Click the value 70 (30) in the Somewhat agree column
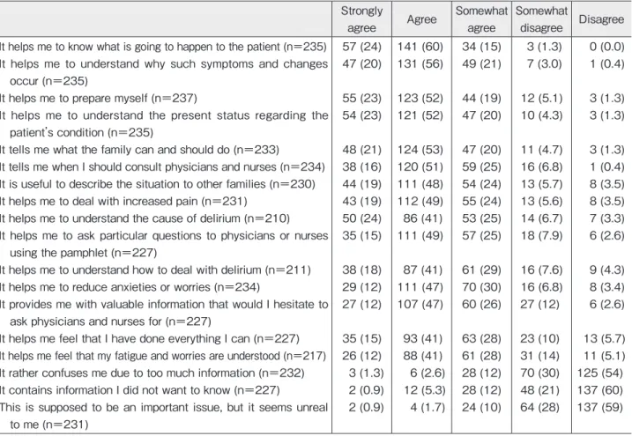This screenshot has width=632, height=436. pyautogui.click(x=481, y=287)
